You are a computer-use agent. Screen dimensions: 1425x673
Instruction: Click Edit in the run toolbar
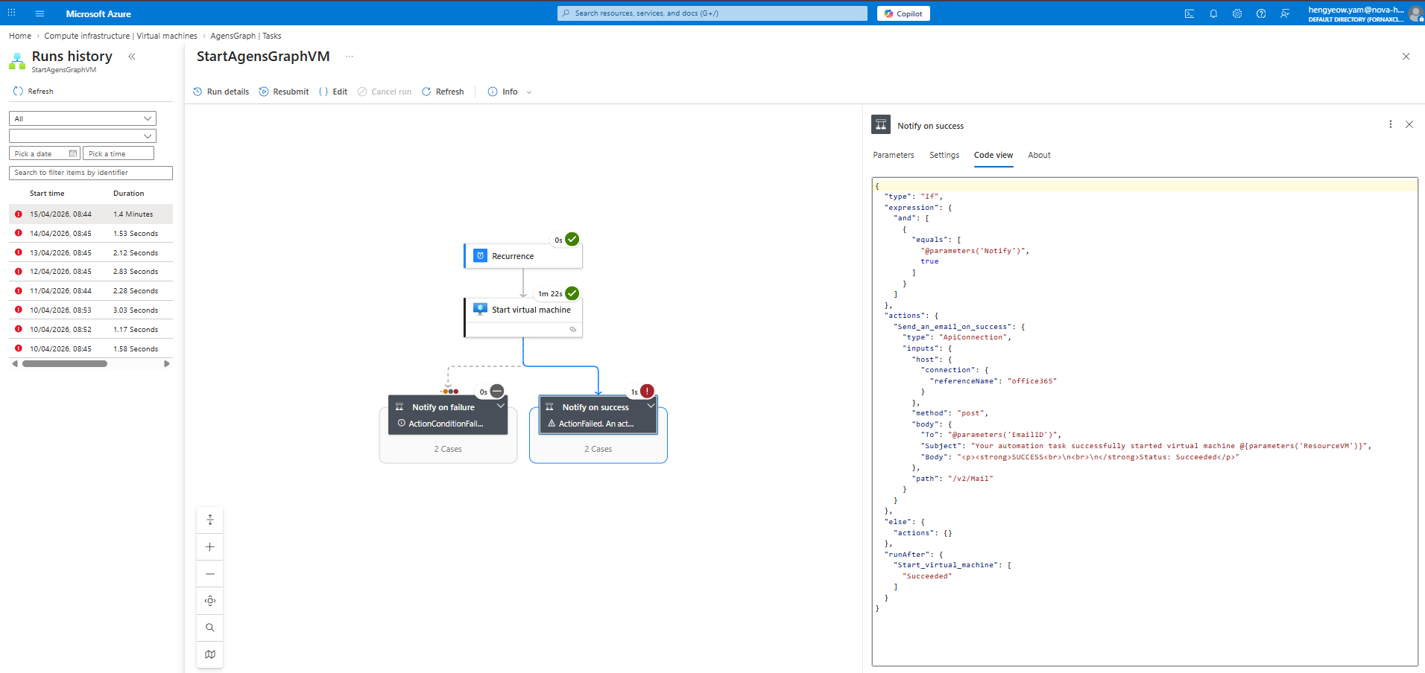(x=333, y=92)
